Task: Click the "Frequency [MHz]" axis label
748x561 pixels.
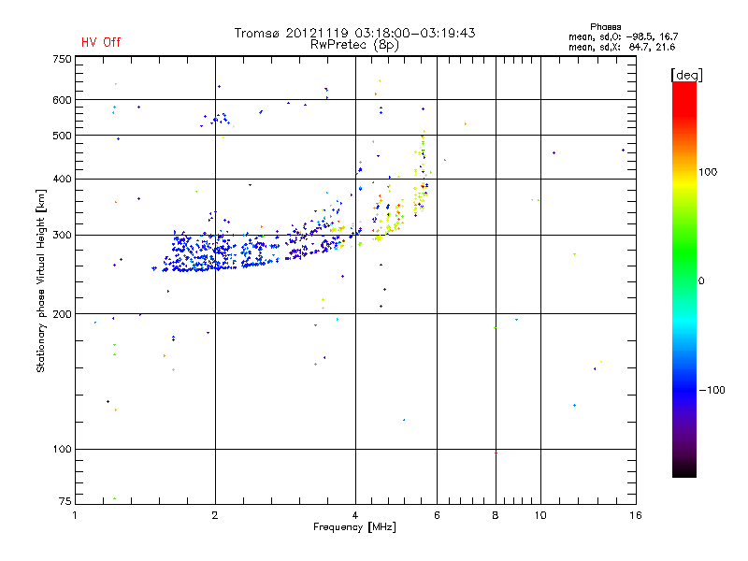Action: 354,527
